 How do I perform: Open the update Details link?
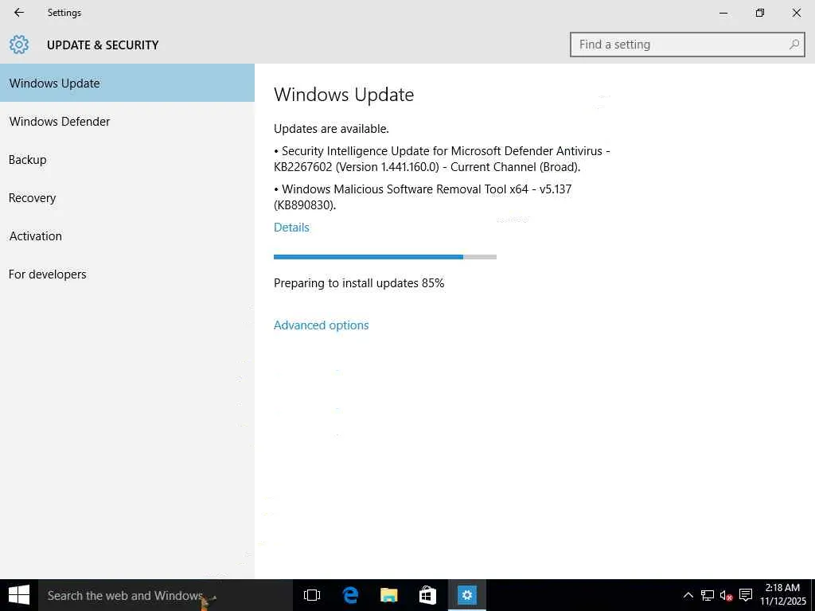click(x=291, y=228)
